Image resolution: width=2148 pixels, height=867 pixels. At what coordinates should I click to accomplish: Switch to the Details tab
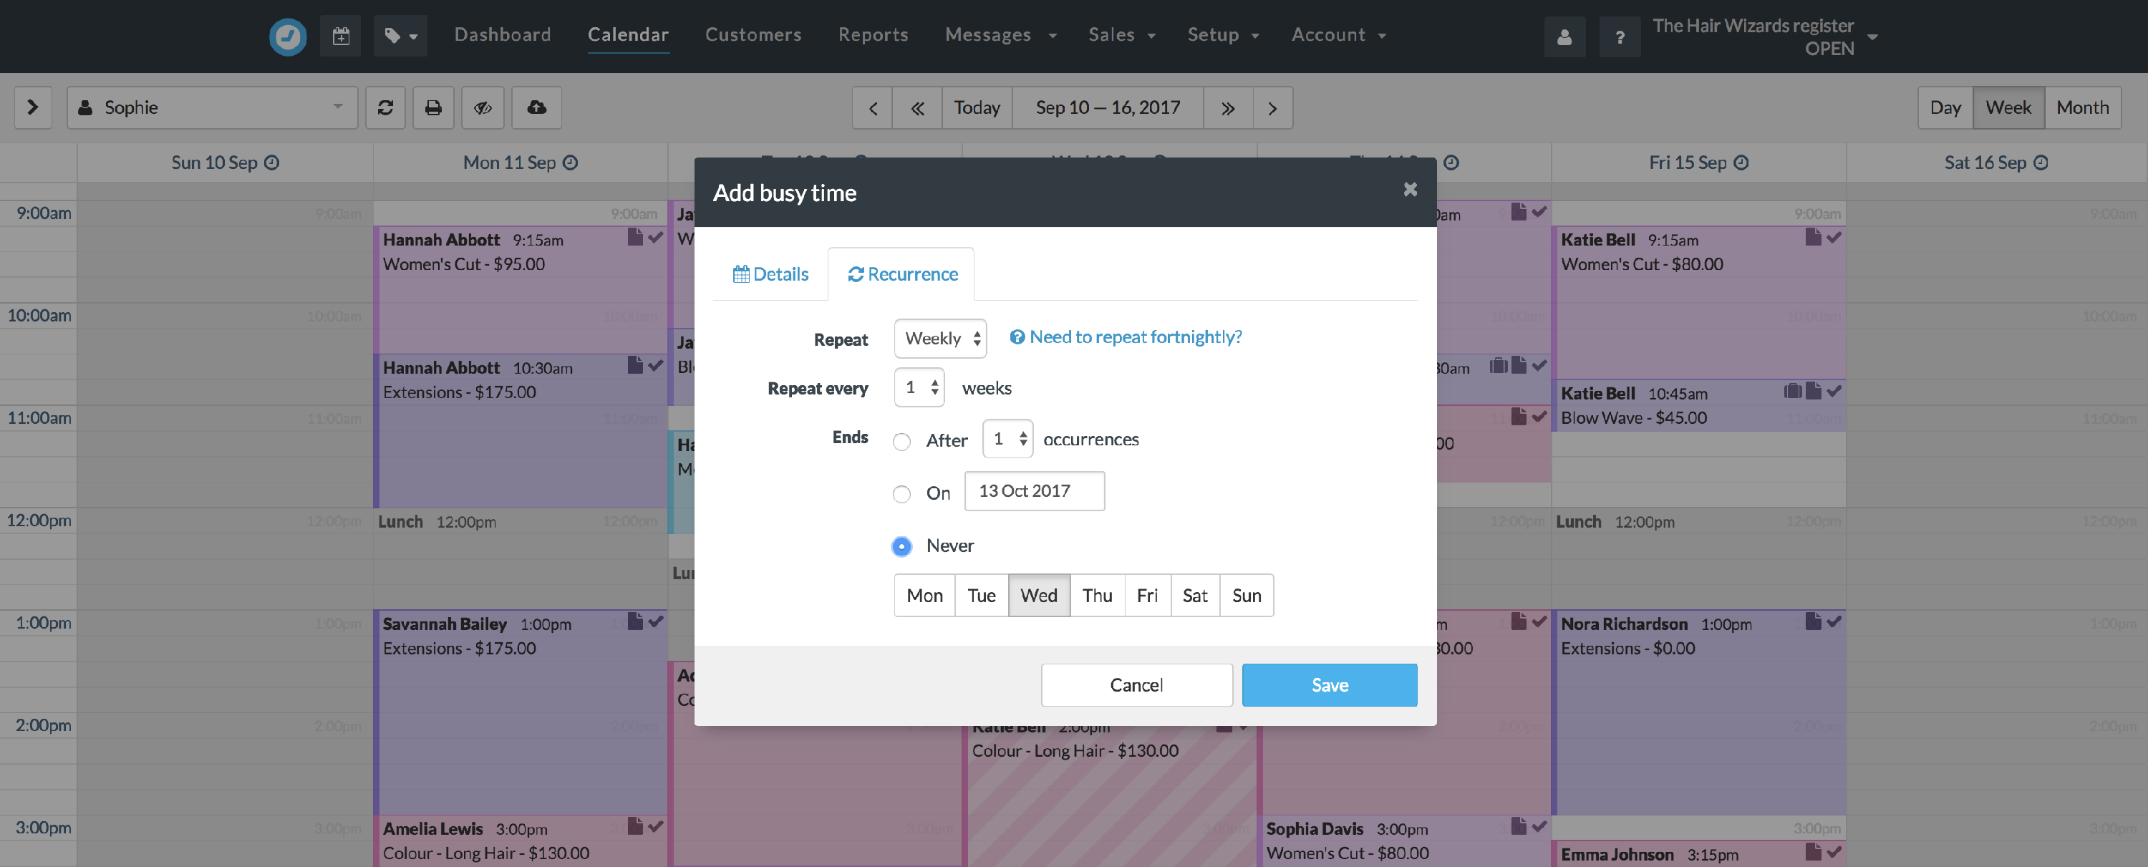tap(770, 273)
